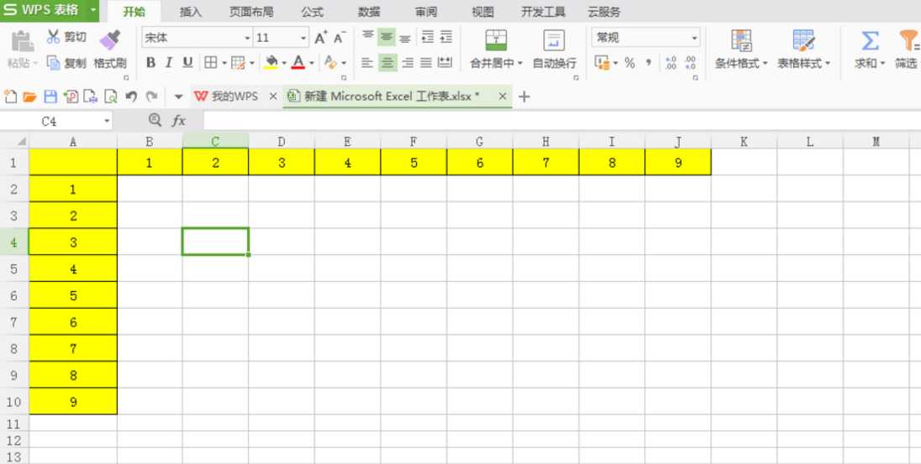This screenshot has height=464, width=921.
Task: Decrease font size with the A- icon
Action: [339, 38]
